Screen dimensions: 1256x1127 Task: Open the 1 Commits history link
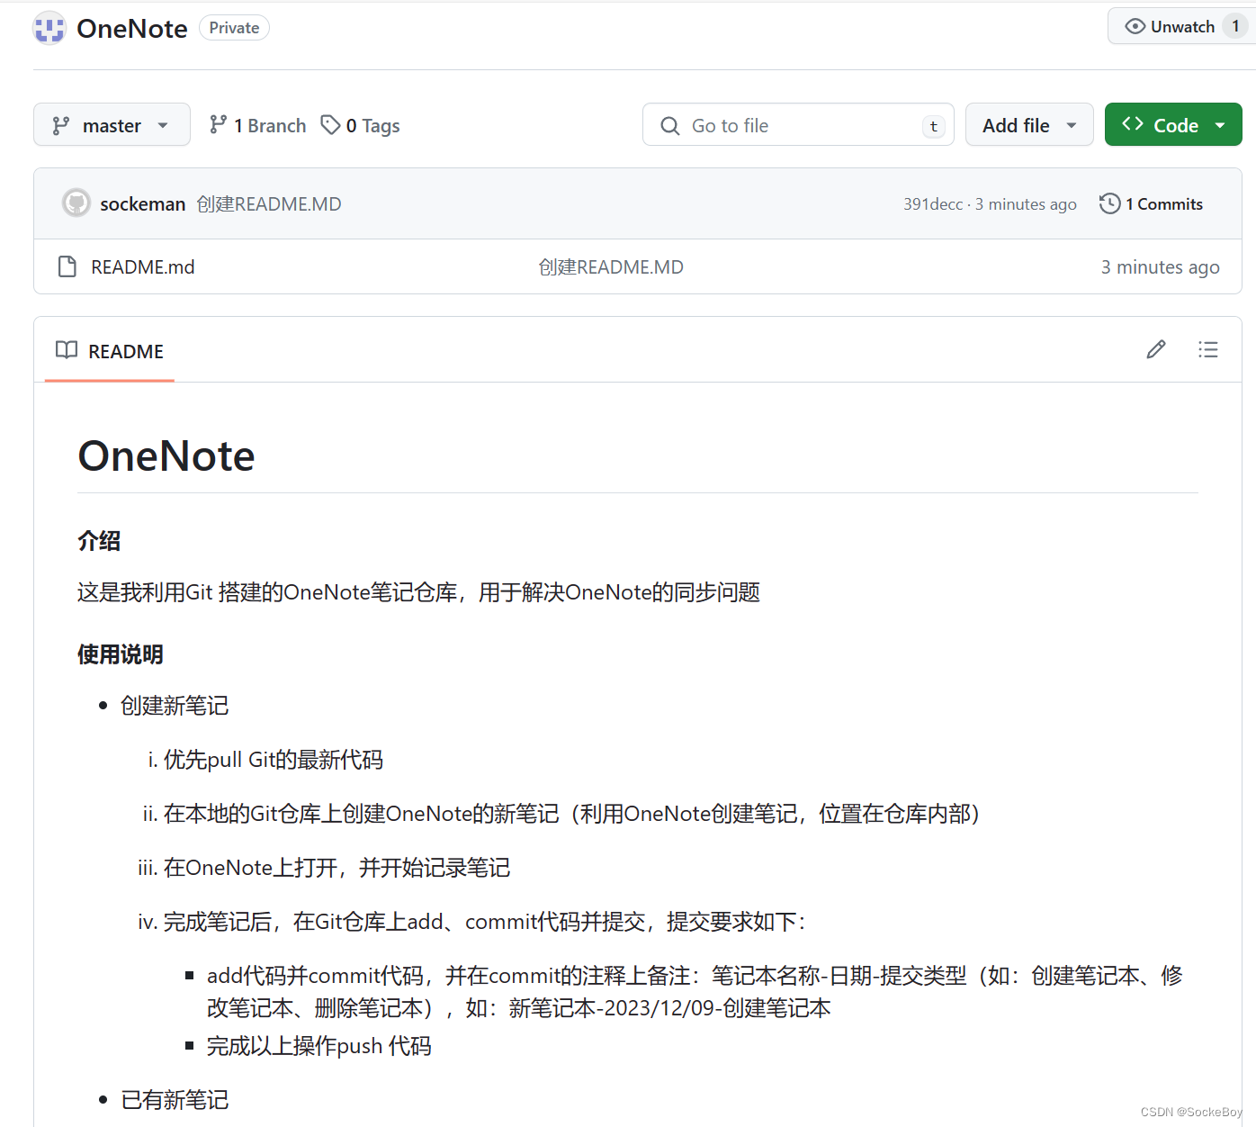click(1151, 204)
